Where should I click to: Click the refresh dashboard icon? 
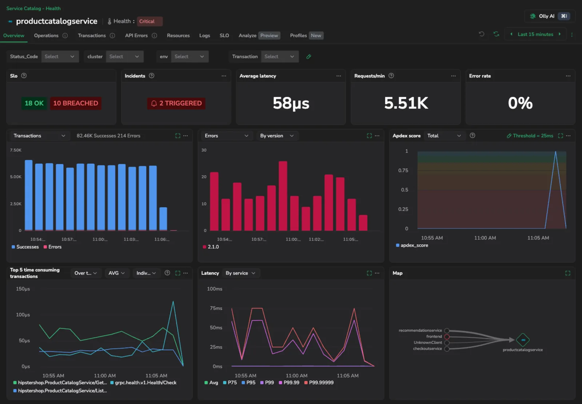pyautogui.click(x=496, y=34)
